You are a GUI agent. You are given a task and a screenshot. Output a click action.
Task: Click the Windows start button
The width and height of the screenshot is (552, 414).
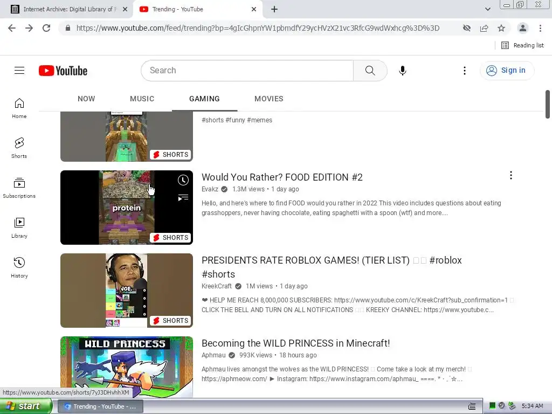(26, 406)
